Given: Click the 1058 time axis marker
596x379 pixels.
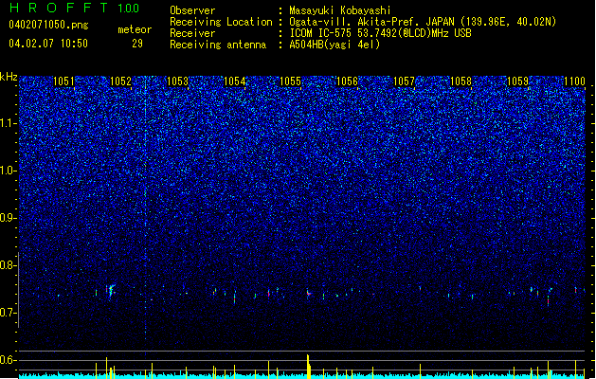Looking at the screenshot, I should click(461, 81).
